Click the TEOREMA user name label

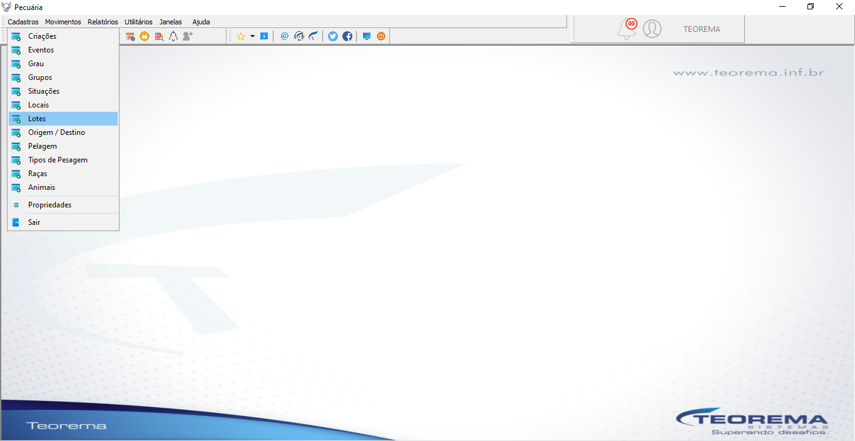pos(702,29)
